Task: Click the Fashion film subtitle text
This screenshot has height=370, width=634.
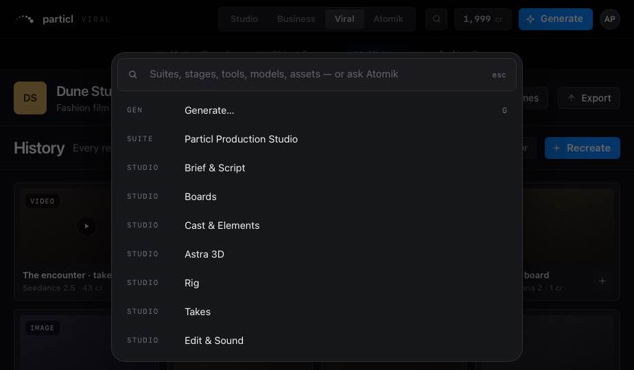Action: click(x=83, y=108)
